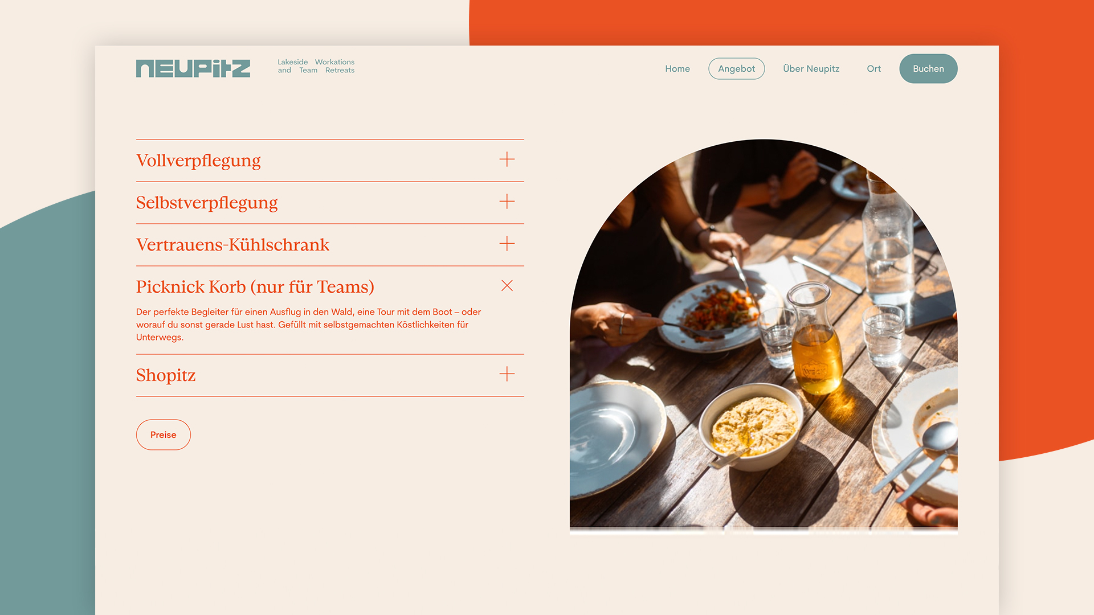Click the plus icon next to Vollverpflegung

[507, 159]
